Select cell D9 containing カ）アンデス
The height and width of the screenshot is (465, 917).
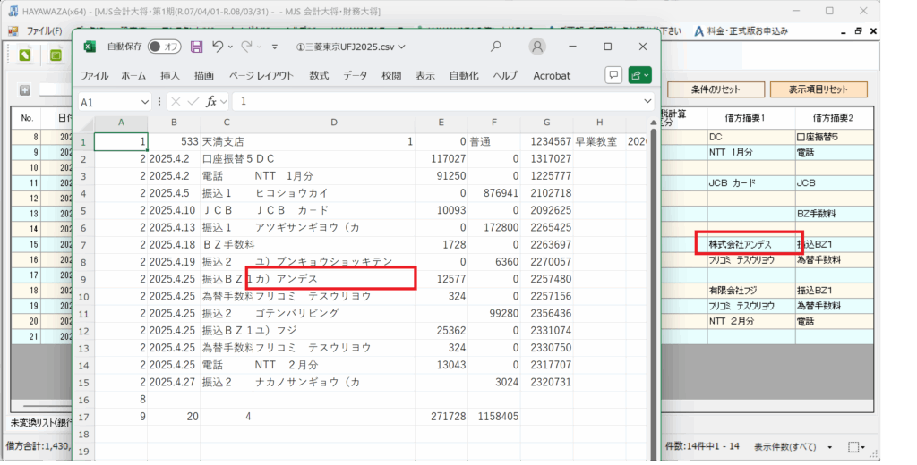click(331, 278)
